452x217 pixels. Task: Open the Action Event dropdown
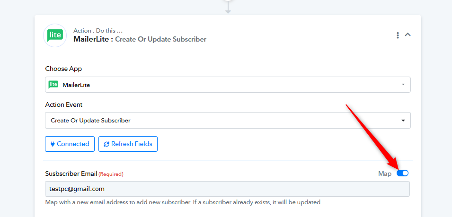(228, 120)
